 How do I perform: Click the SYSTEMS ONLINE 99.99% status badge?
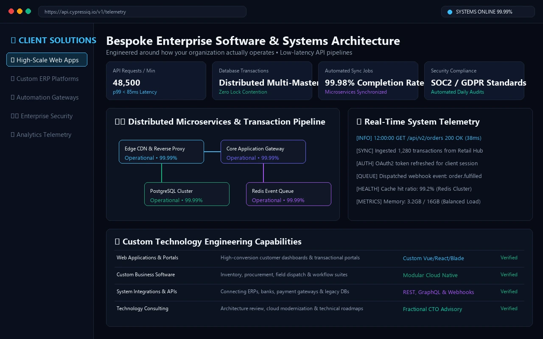[x=488, y=12]
